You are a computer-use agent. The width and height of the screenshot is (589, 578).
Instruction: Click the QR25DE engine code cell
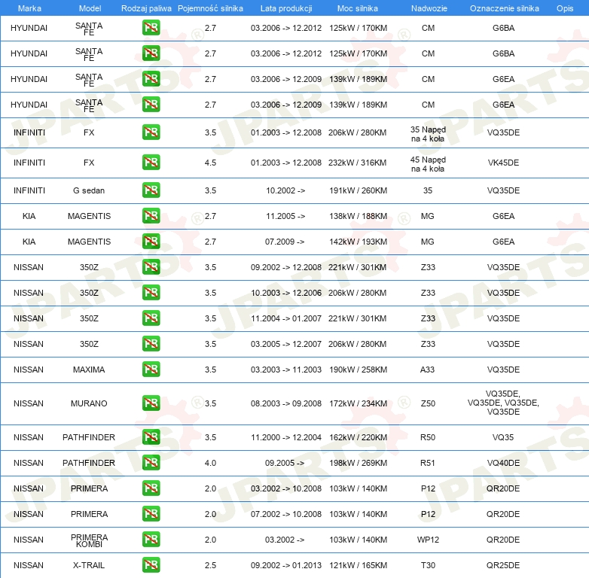point(503,565)
